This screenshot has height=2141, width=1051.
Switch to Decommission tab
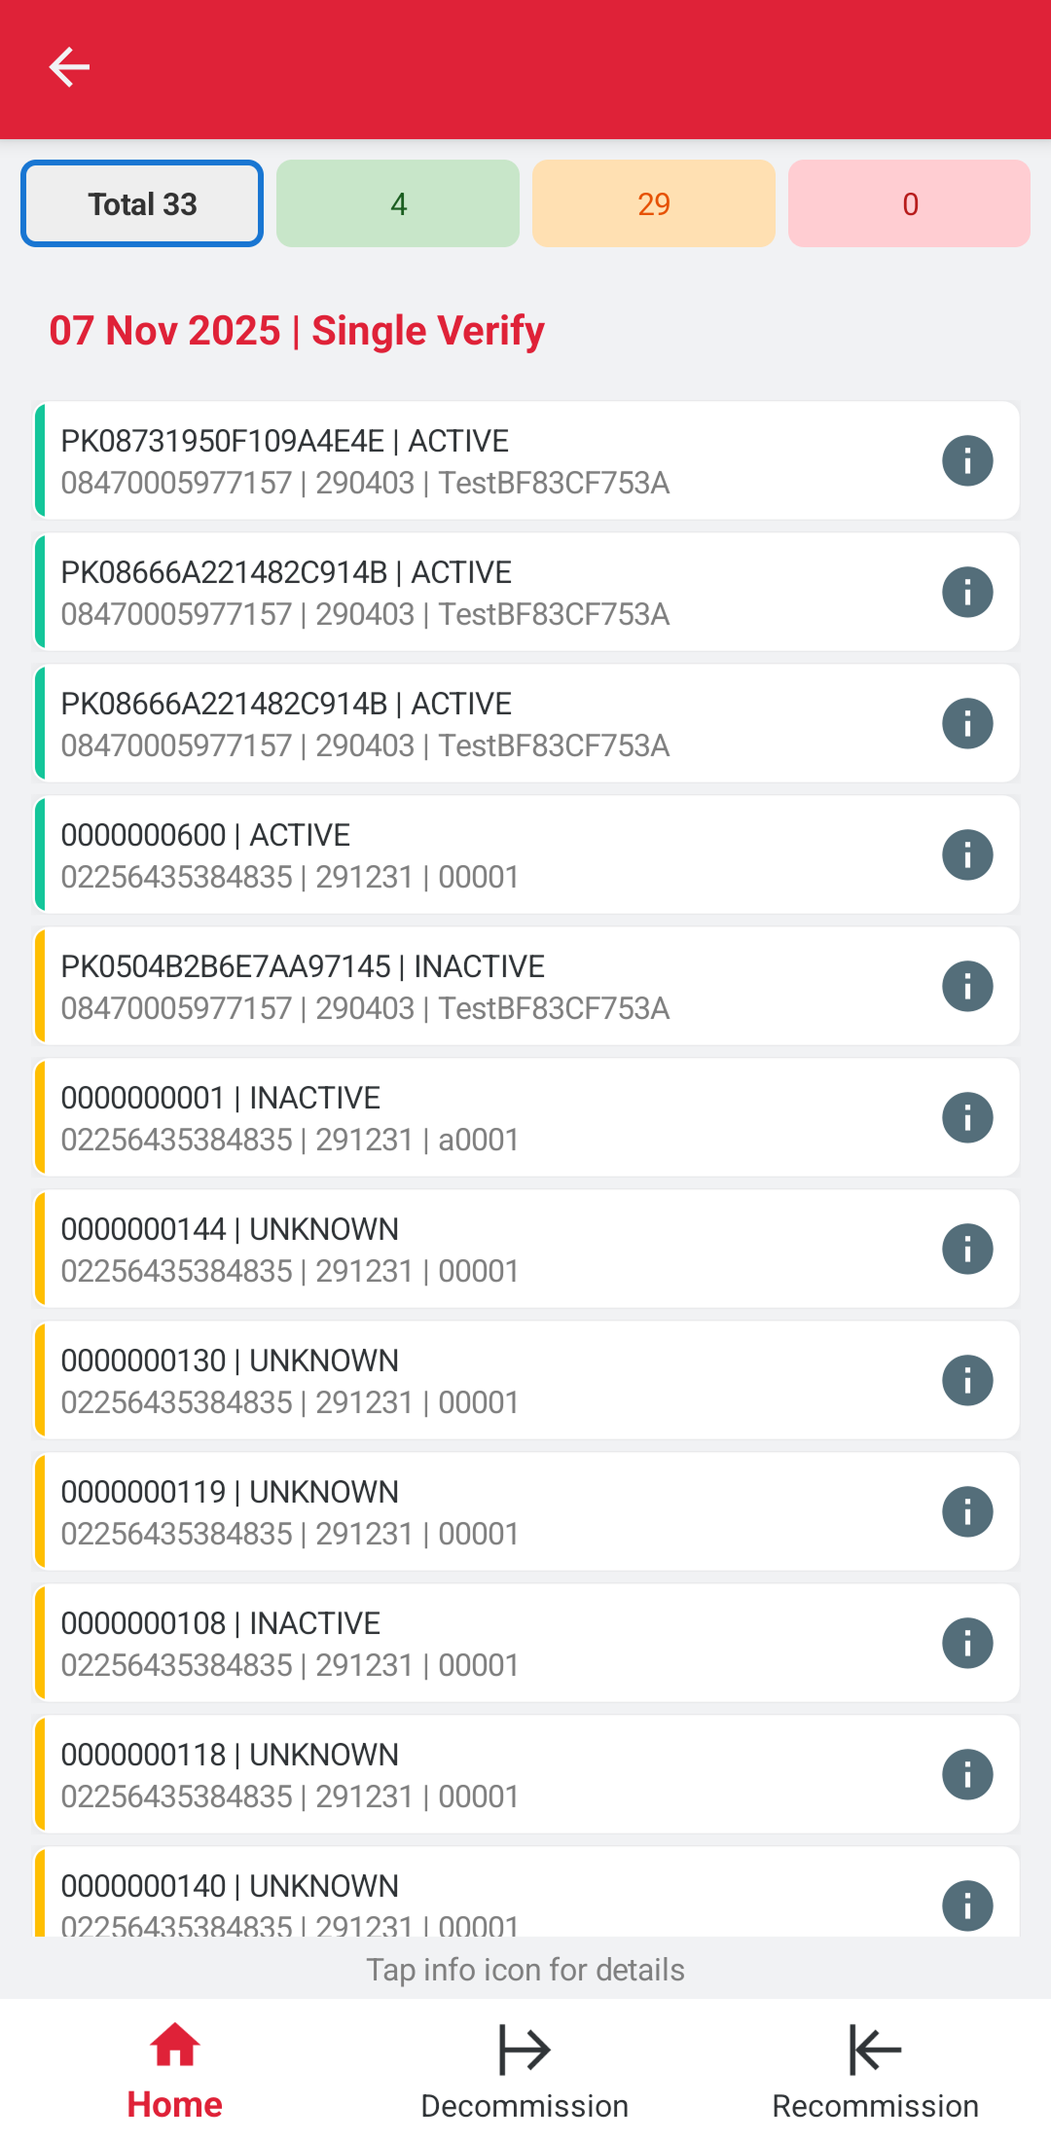tap(525, 2069)
